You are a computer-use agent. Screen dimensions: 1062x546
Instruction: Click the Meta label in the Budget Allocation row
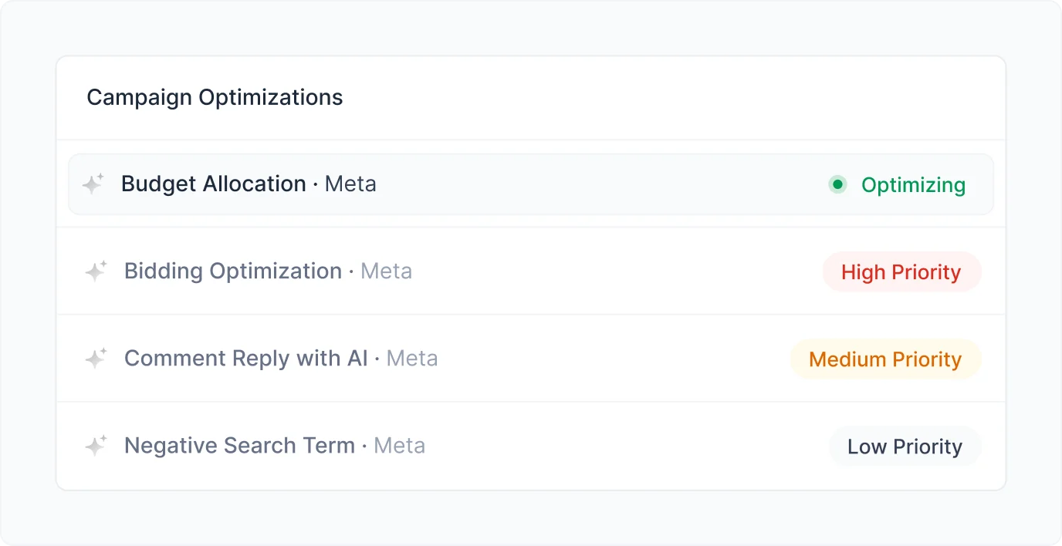point(350,184)
